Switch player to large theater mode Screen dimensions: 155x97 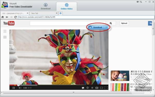point(102,88)
